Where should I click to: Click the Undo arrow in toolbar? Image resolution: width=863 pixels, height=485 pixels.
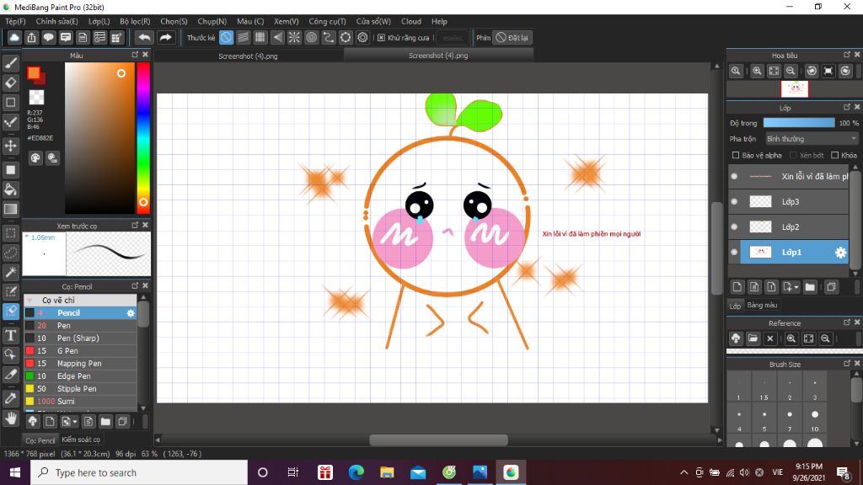tap(144, 37)
